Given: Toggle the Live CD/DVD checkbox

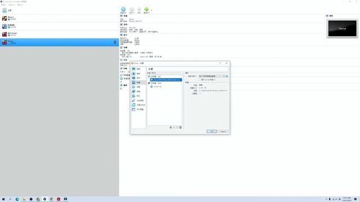Looking at the screenshot, I should 200,80.
